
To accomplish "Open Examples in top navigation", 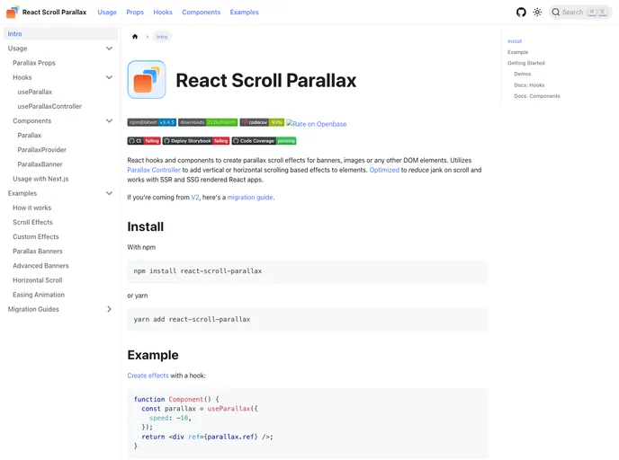I will (x=245, y=13).
